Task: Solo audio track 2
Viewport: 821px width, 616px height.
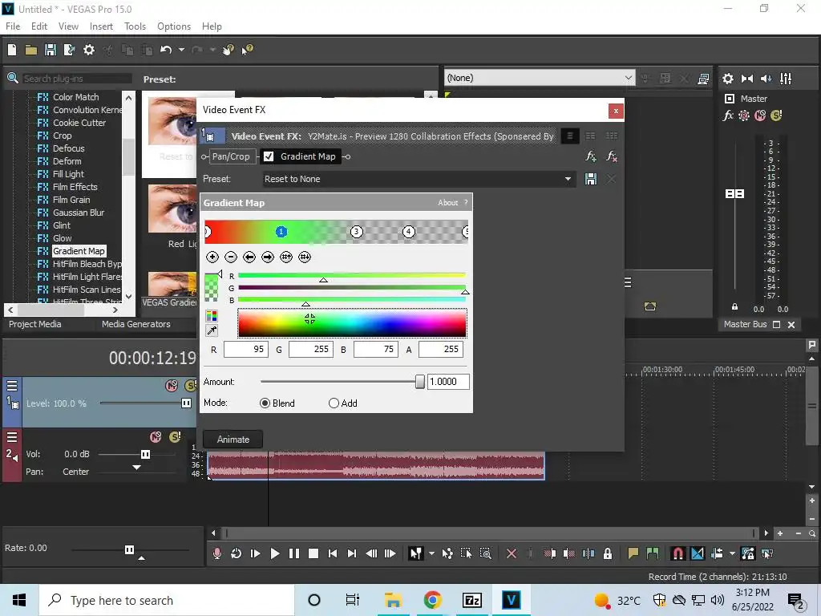Action: tap(176, 437)
